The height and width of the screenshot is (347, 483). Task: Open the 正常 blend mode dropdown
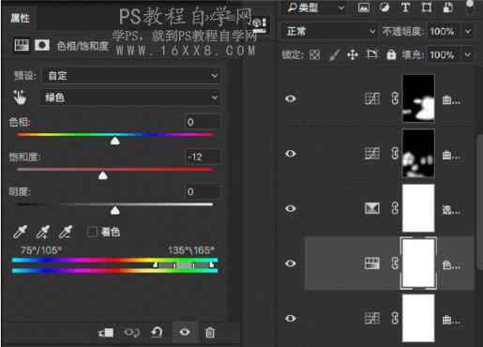(329, 31)
